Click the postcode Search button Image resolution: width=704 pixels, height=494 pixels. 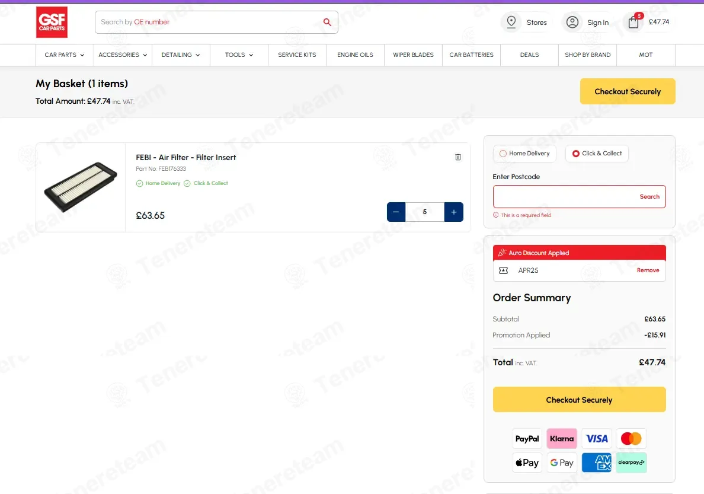(x=649, y=196)
